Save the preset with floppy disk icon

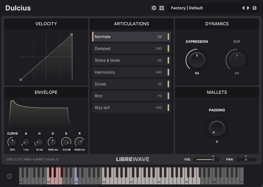click(x=254, y=8)
